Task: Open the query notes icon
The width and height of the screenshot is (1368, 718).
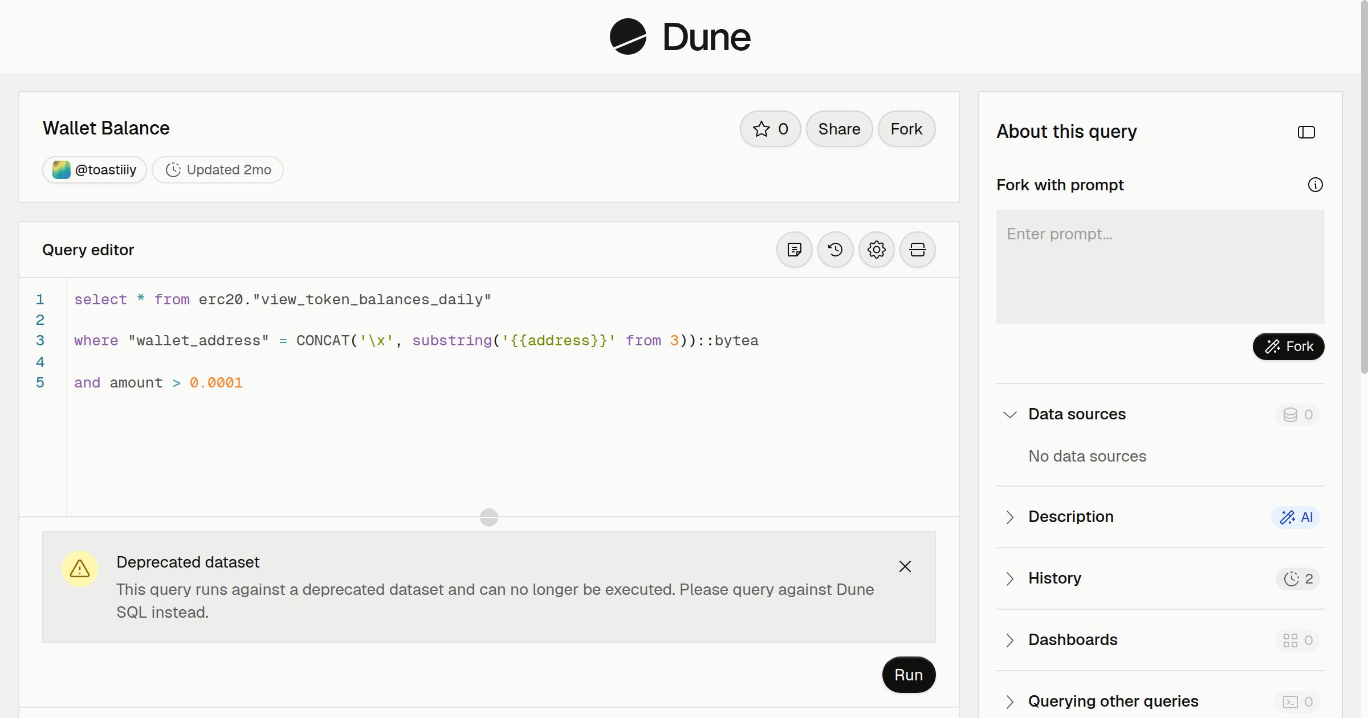Action: coord(795,250)
